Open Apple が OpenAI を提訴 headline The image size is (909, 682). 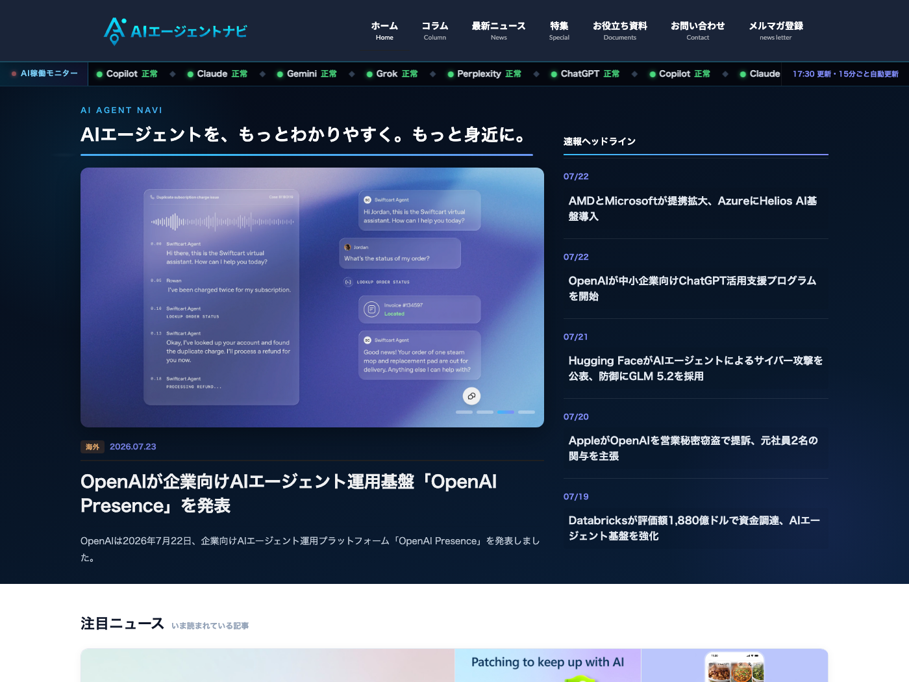pos(693,448)
